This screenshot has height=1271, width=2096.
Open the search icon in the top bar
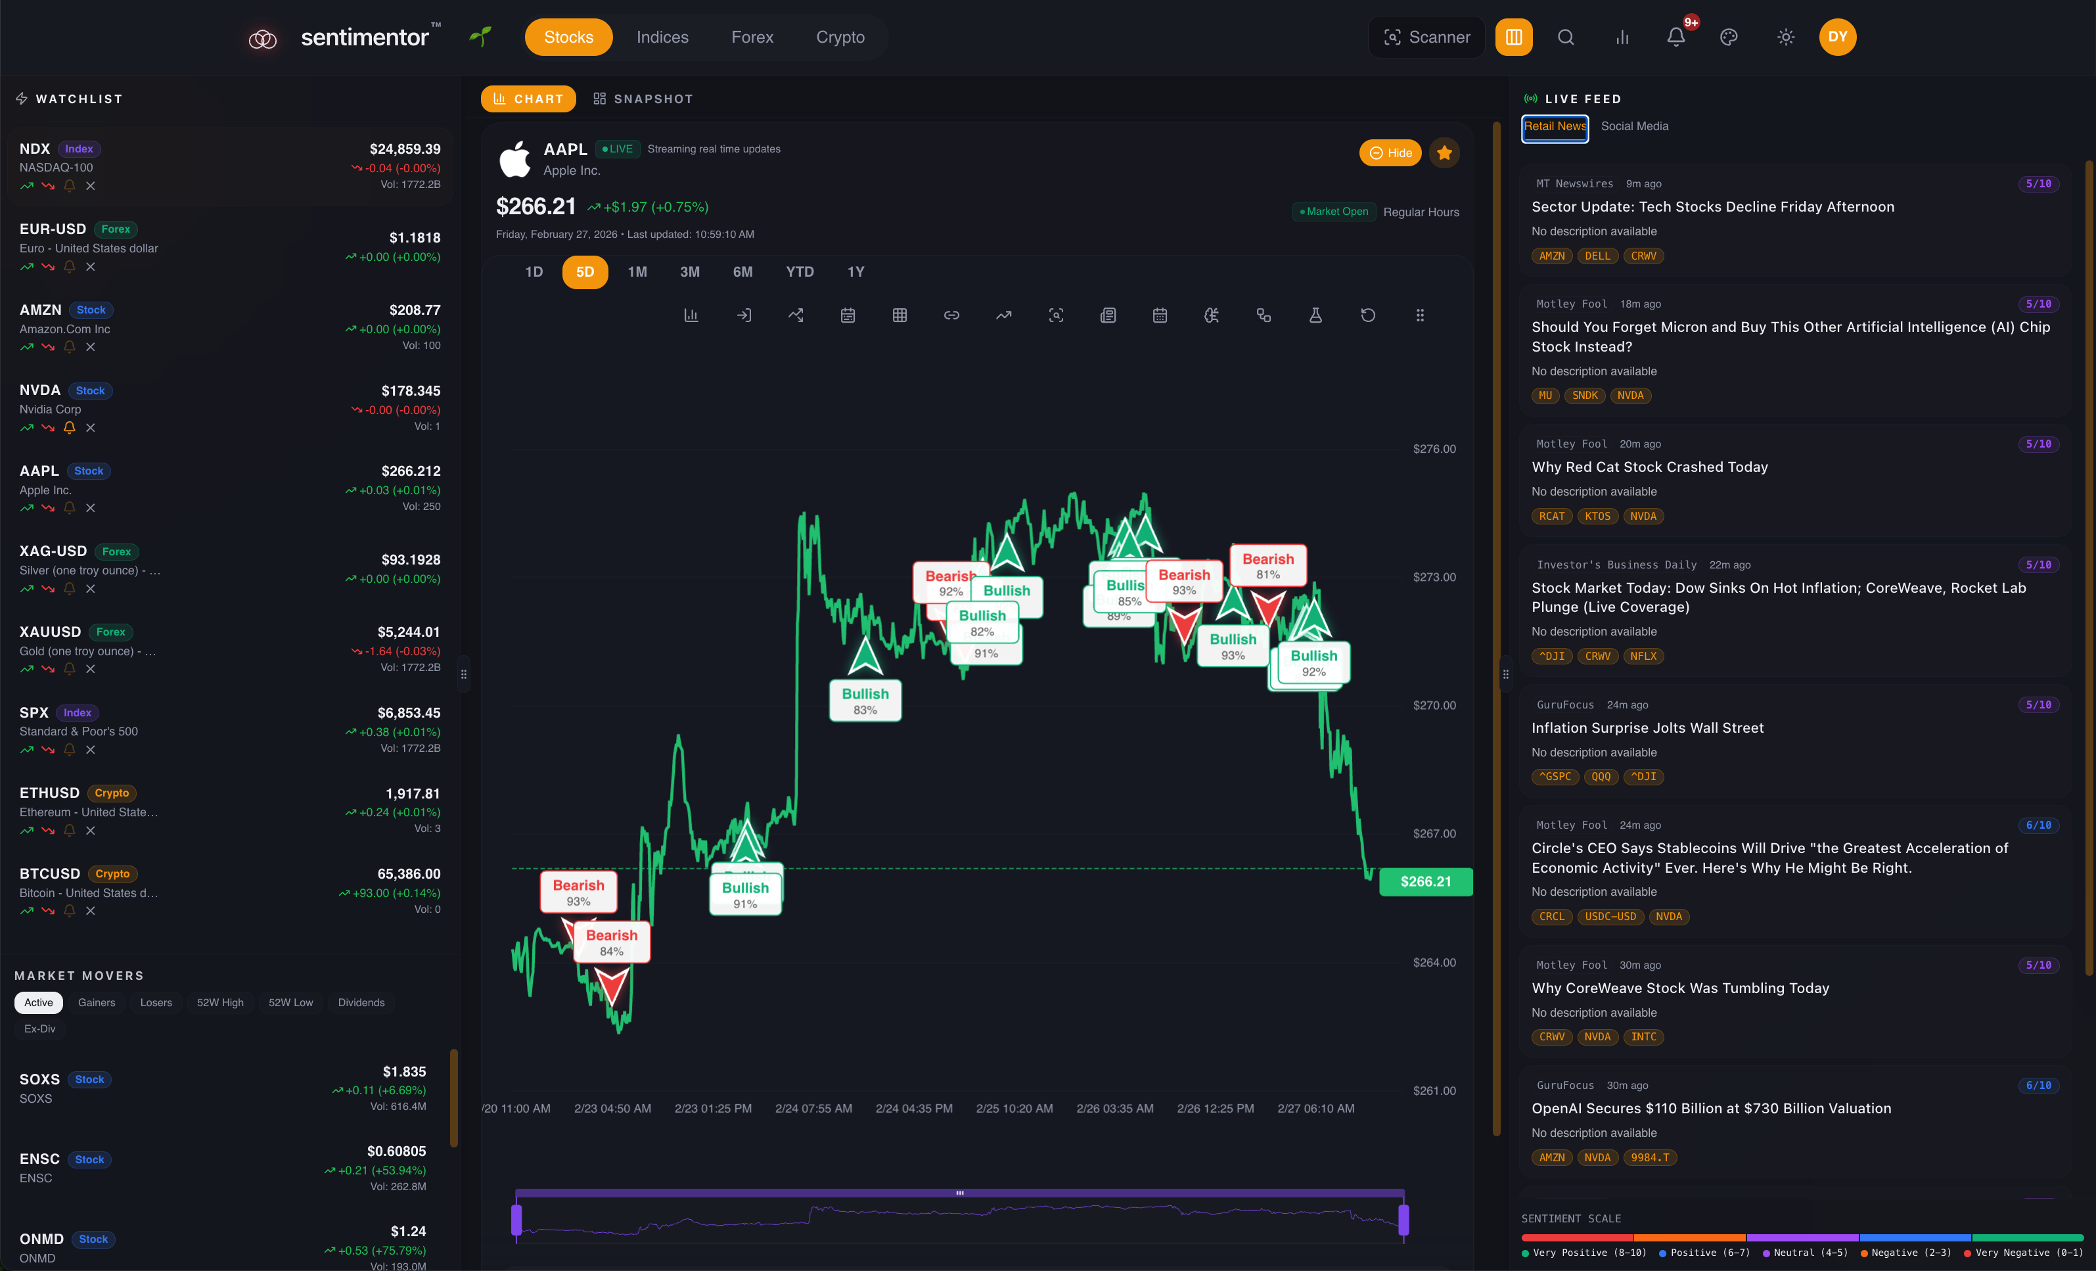(x=1565, y=37)
